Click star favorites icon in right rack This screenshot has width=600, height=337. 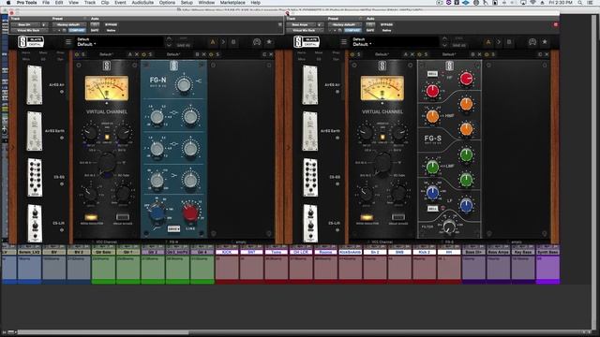(x=545, y=42)
